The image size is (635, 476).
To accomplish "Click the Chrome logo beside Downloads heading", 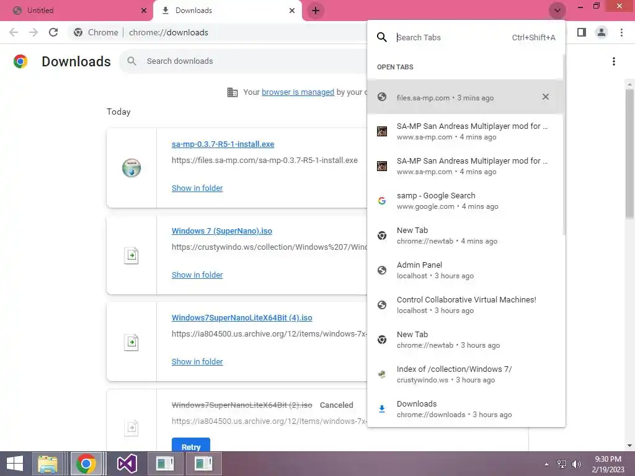I will 20,61.
